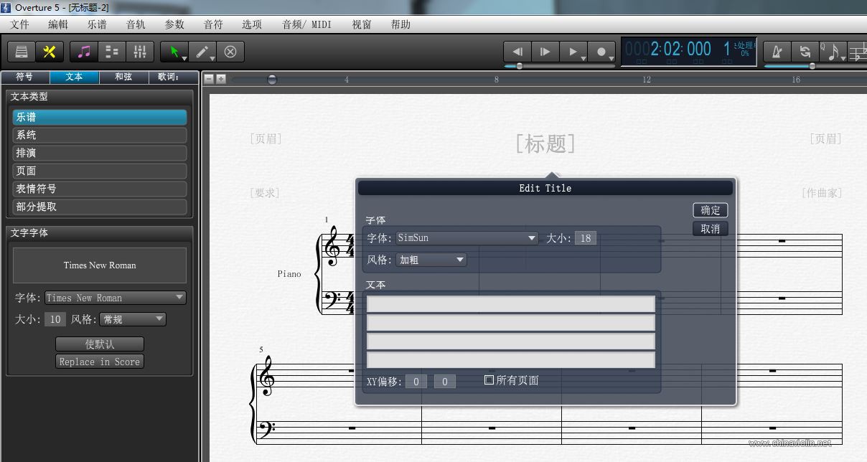867x462 pixels.
Task: Open the Times New Roman font dropdown
Action: point(115,298)
